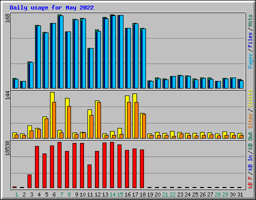256x200 pixels.
Task: Select day 26 on the x-axis
Action: pos(202,194)
